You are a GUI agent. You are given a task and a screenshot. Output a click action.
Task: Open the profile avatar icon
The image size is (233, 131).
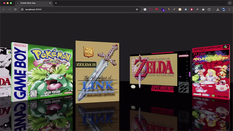click(x=223, y=9)
